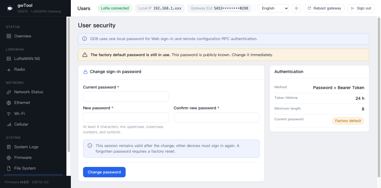The image size is (381, 188).
Task: Click the Change password button
Action: pos(104,172)
